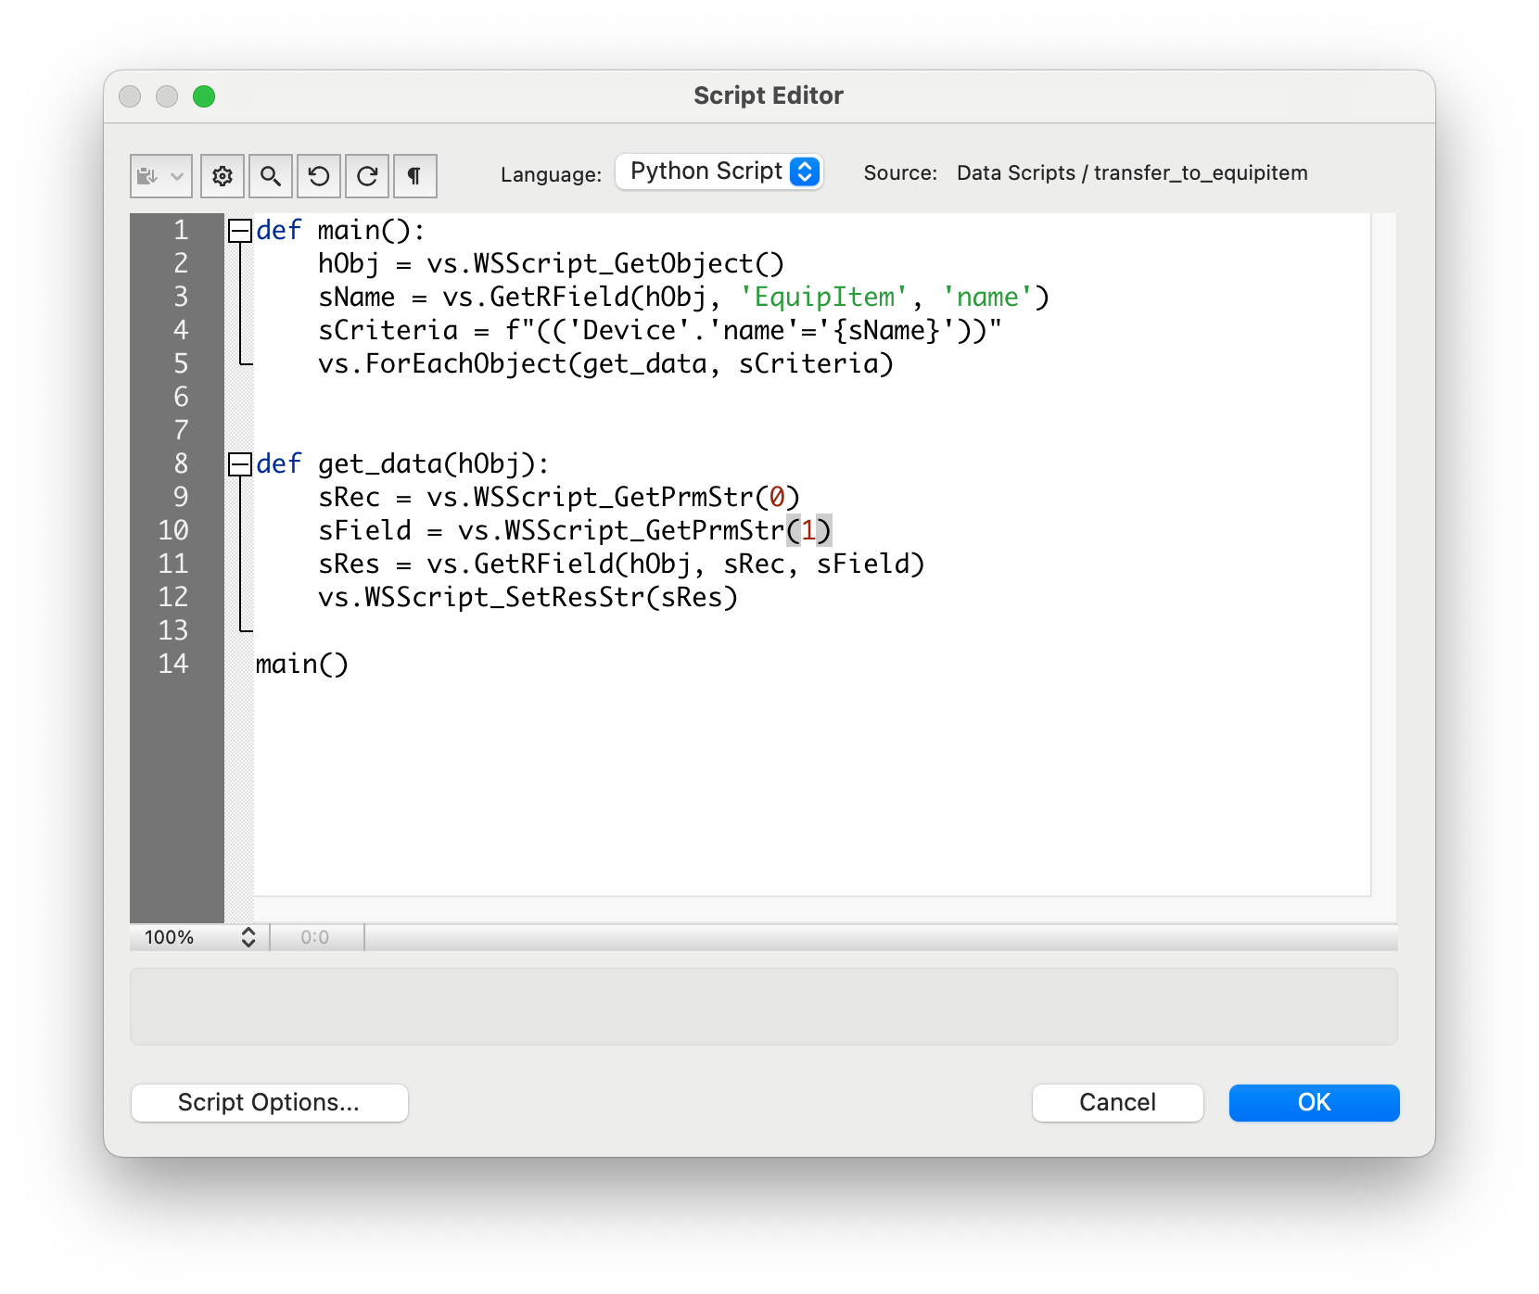Viewport: 1539px width, 1294px height.
Task: Click the redo arrow icon
Action: click(367, 176)
